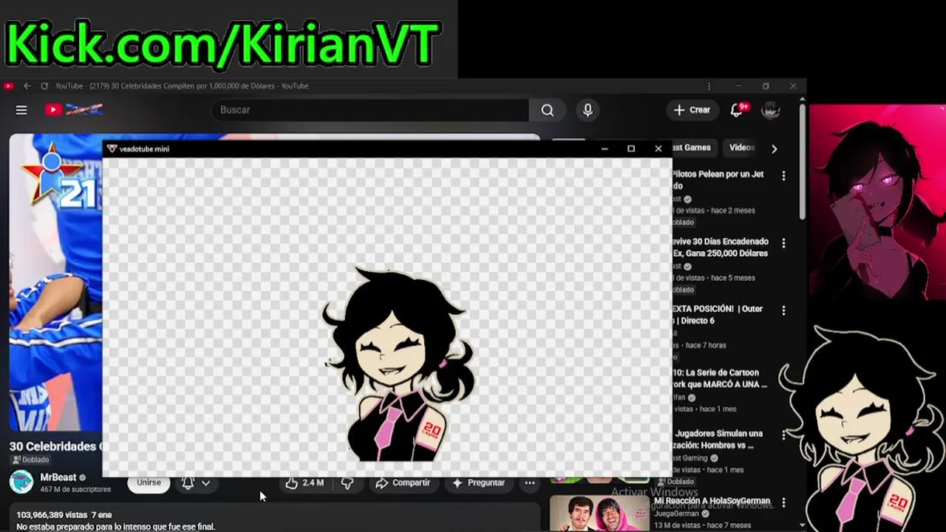This screenshot has width=946, height=532.
Task: Open 30 Días Encadenado video title
Action: 721,248
